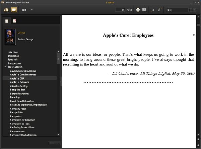Viewport: 201px width, 149px height.
Task: Open 'Apple's DNA' entry
Action: [17, 79]
